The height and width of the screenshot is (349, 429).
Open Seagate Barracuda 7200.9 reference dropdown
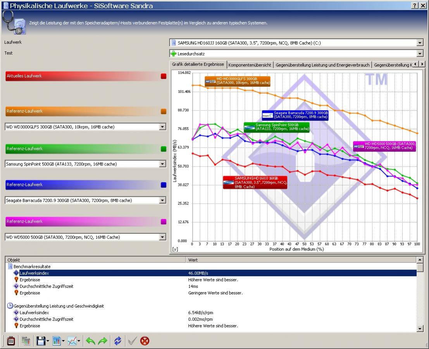click(162, 200)
